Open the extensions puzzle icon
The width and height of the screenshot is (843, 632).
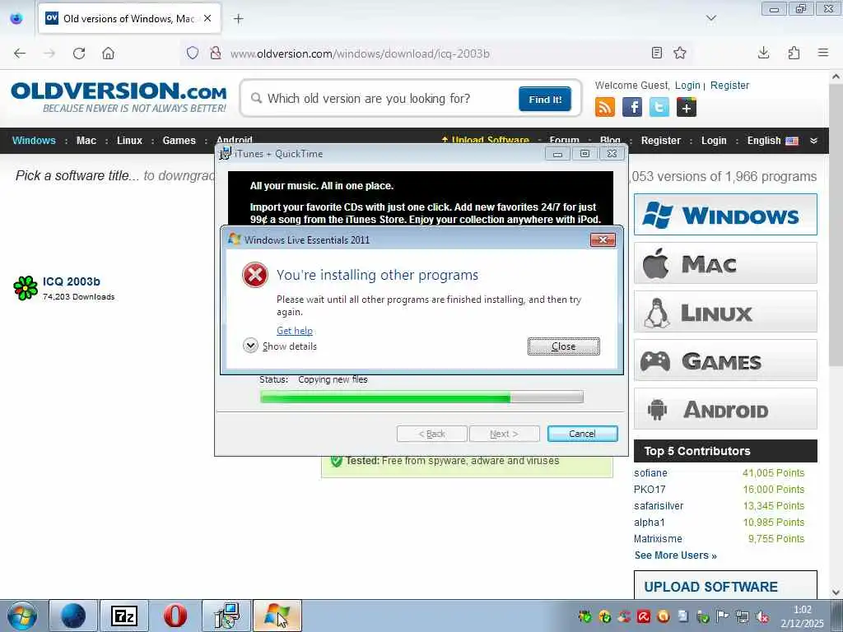(794, 53)
